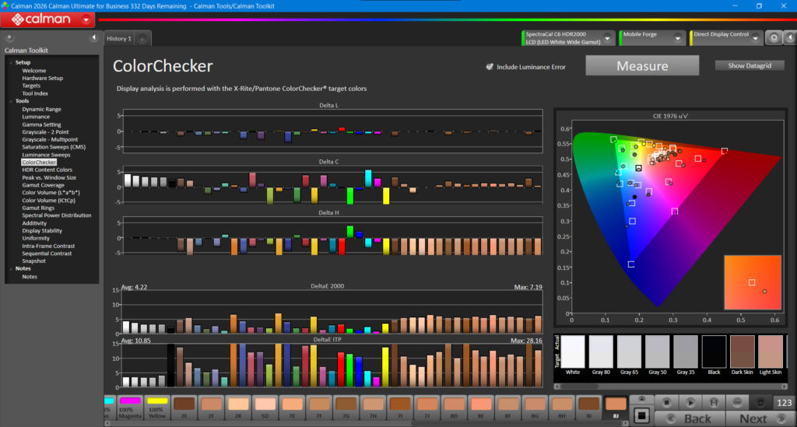Open the Notes page under Notes section

tap(30, 277)
